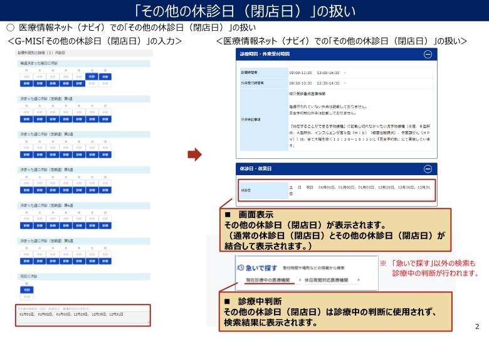Click the 祝日に休診 section heading
Viewport: 489px width, 339px height.
click(30, 276)
